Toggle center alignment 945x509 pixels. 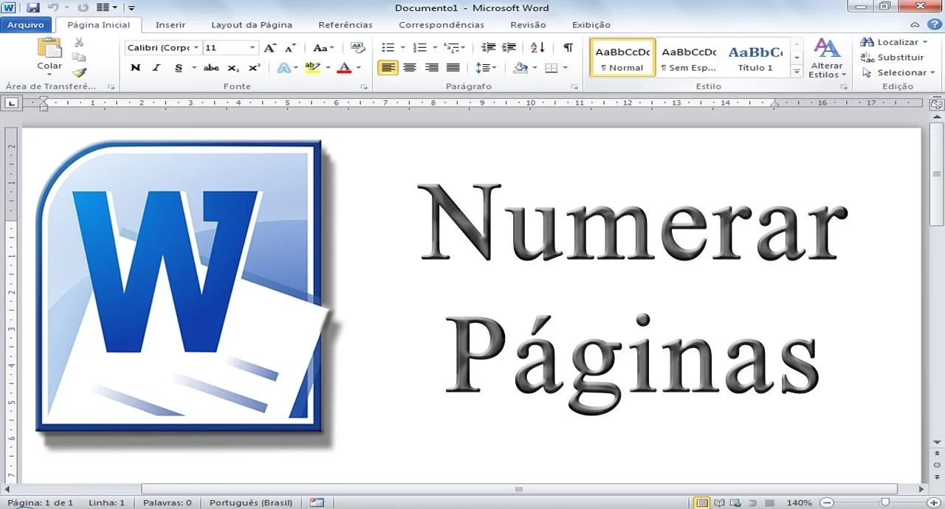pos(410,68)
